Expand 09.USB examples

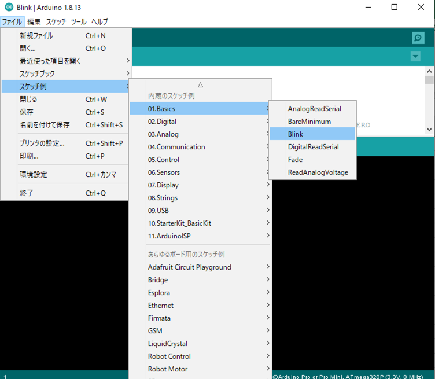tap(200, 211)
